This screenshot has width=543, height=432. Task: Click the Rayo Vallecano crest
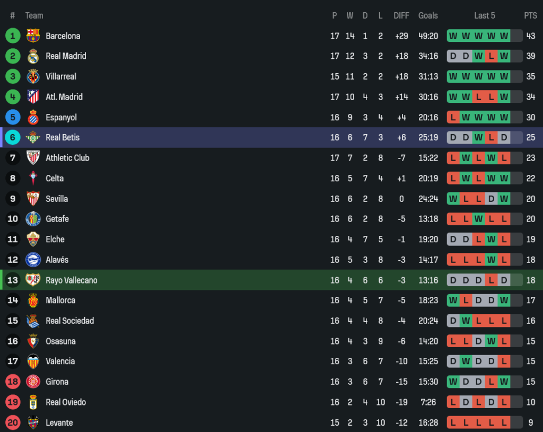coord(33,280)
